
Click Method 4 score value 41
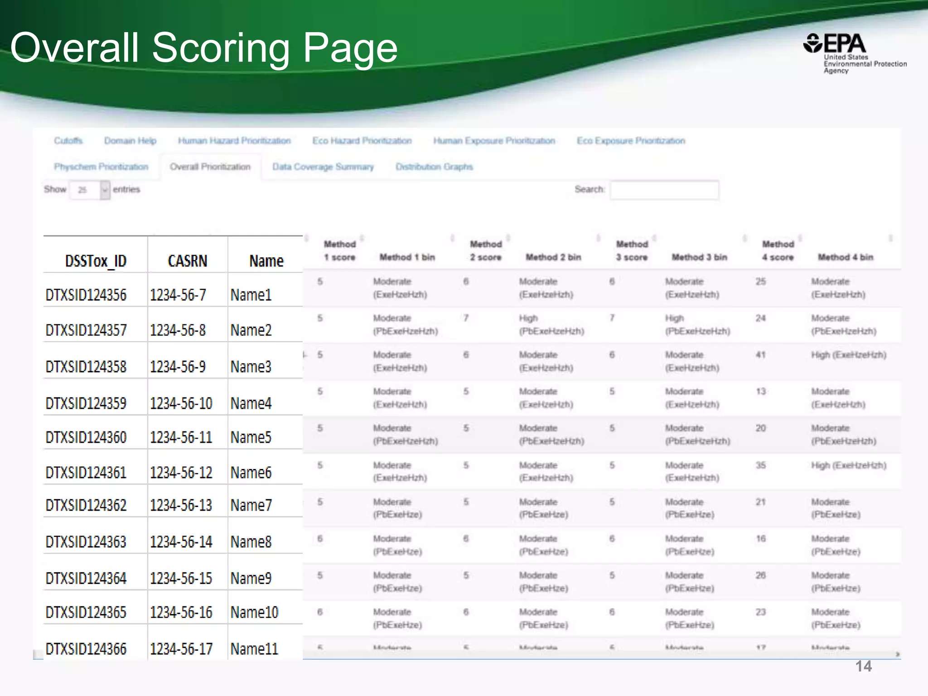coord(761,355)
